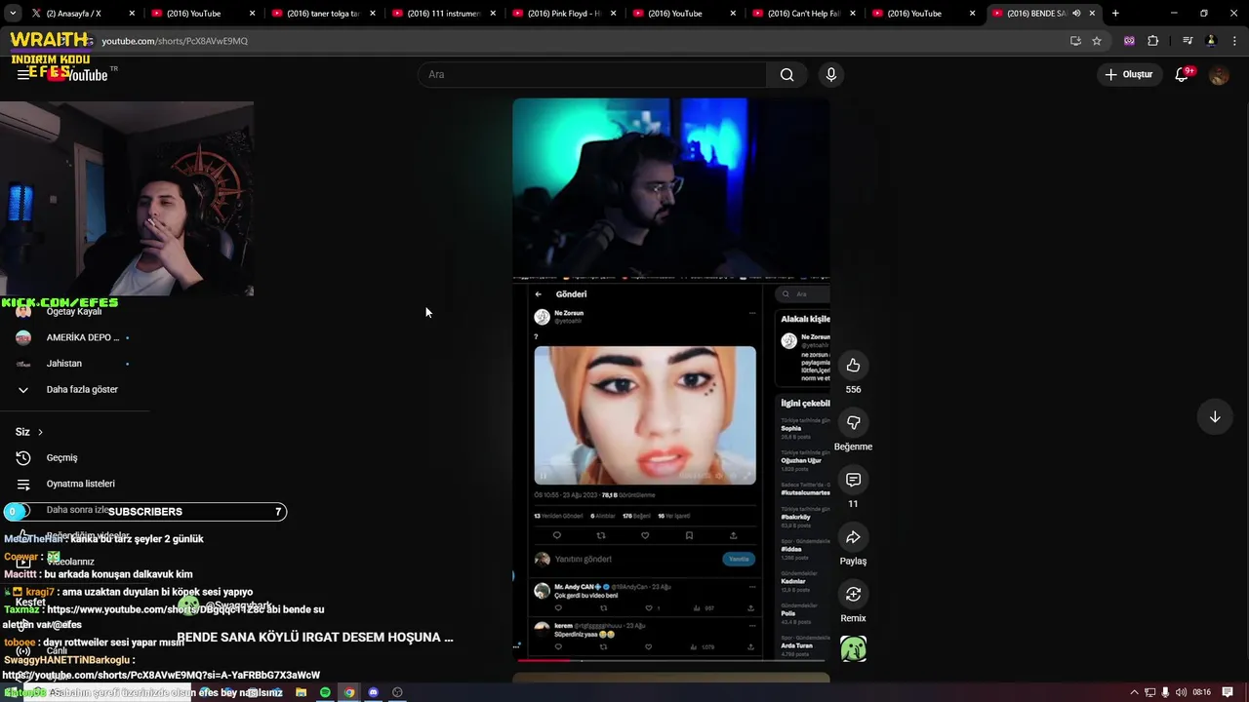The image size is (1249, 702).
Task: Go to next Short with down arrow
Action: (1215, 417)
